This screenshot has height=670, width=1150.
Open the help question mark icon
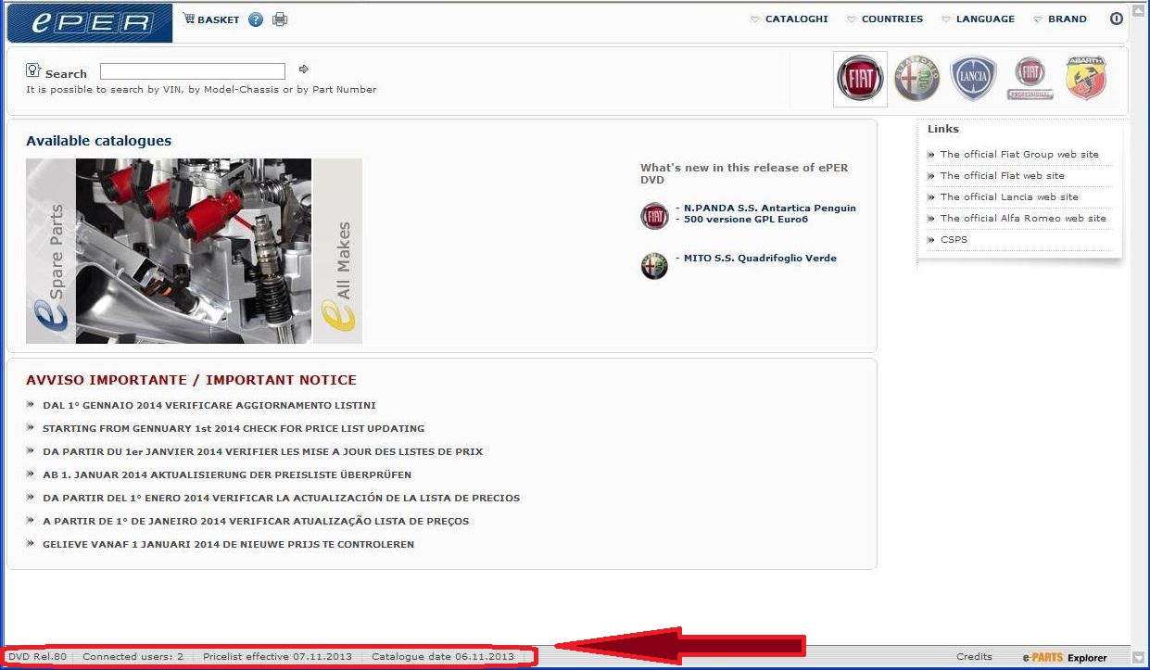(x=256, y=19)
